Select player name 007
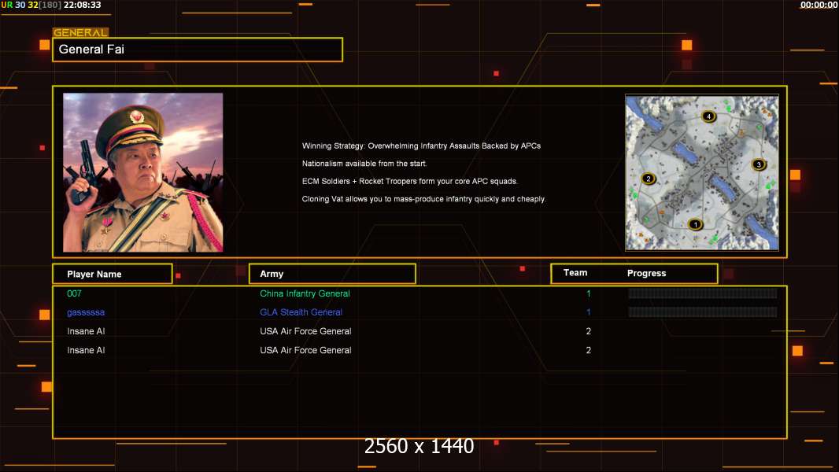The width and height of the screenshot is (839, 472). tap(74, 293)
